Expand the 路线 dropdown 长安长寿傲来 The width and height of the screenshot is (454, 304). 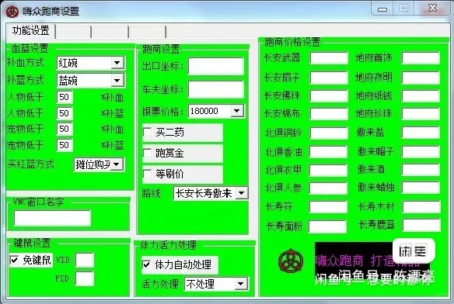(242, 193)
